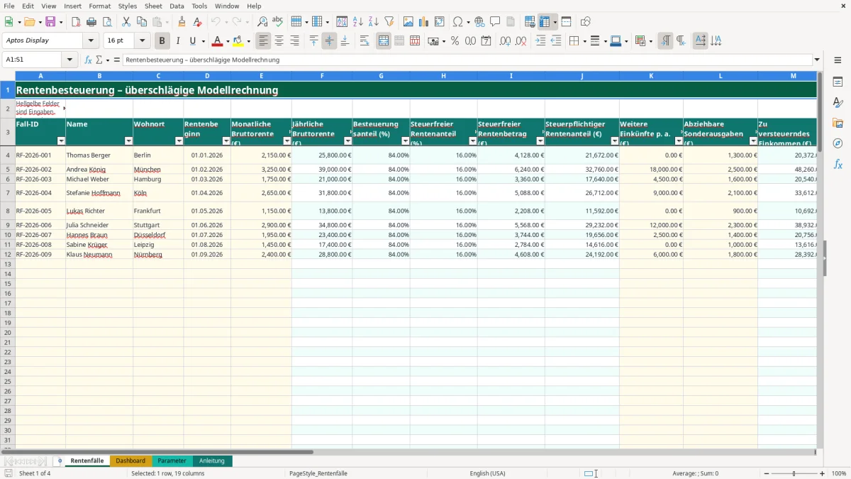Open the Fall-ID column filter dropdown
This screenshot has height=479, width=851.
tap(61, 141)
